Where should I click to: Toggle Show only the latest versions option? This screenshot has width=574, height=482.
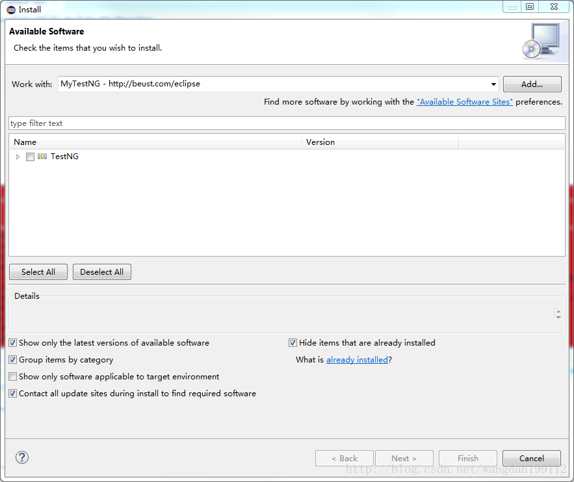tap(12, 343)
